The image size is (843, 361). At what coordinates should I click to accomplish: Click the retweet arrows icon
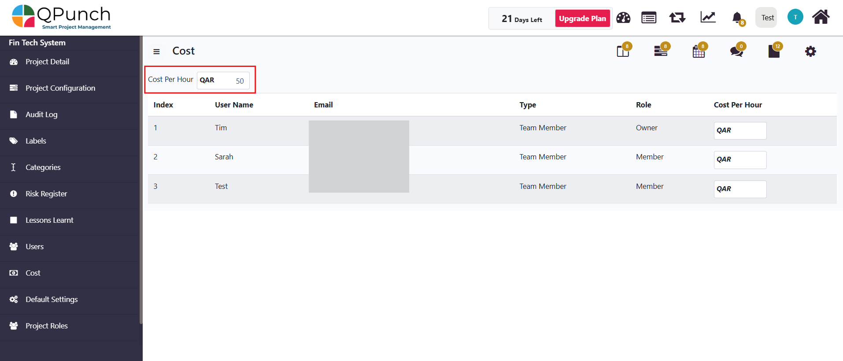[677, 18]
